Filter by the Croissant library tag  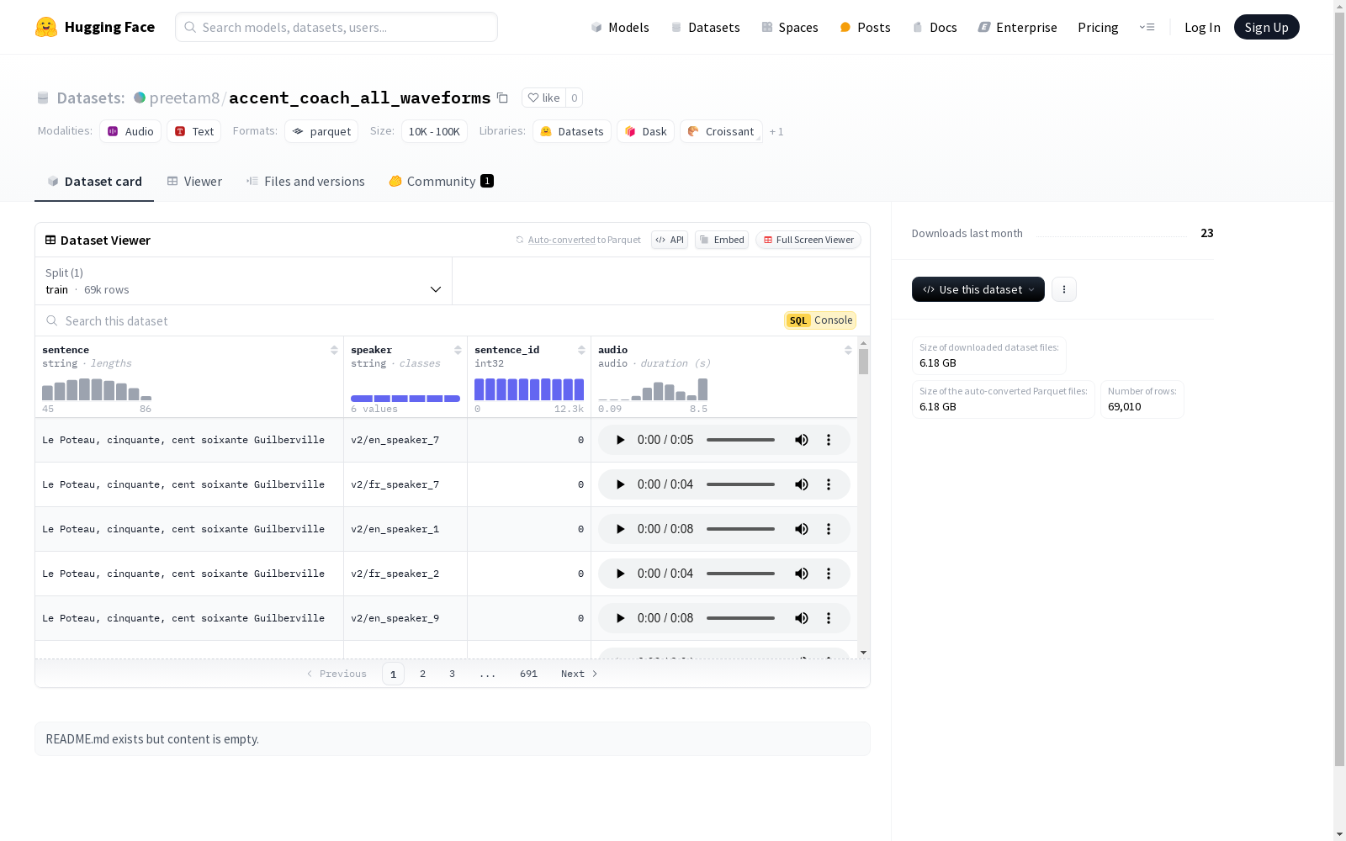pos(721,131)
